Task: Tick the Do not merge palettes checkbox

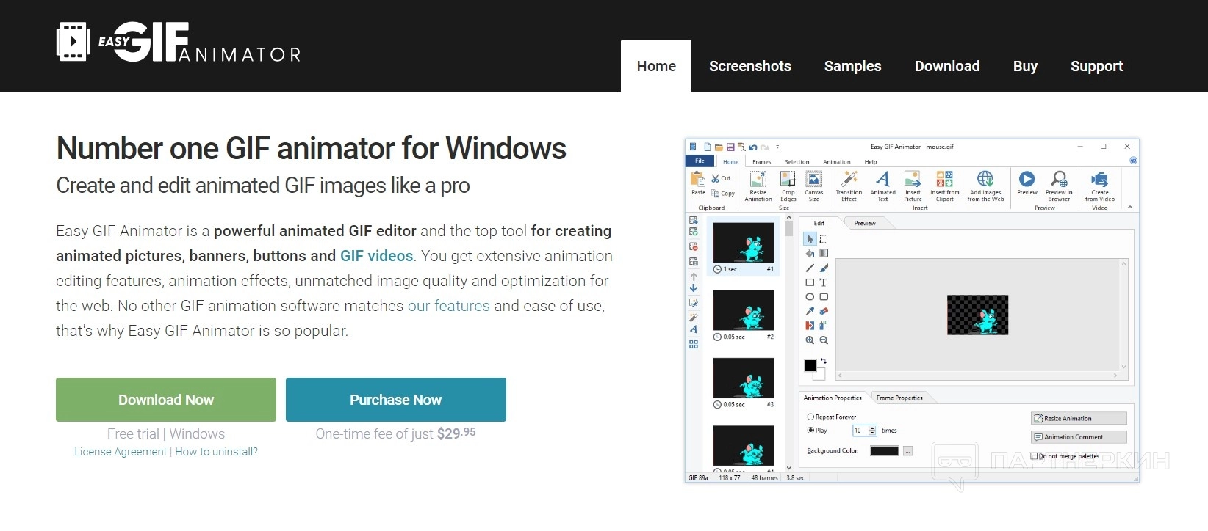Action: coord(1034,456)
